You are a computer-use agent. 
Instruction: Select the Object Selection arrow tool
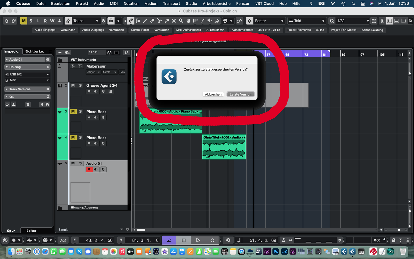pyautogui.click(x=131, y=21)
